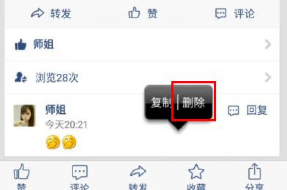Screen dimensions: 287x190
Task: Select 复制 in the popup menu
Action: tap(161, 102)
